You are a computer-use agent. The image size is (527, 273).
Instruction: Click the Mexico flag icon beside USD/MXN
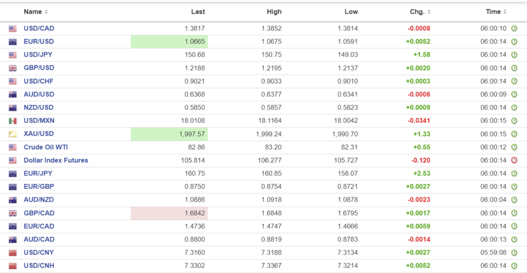click(13, 121)
